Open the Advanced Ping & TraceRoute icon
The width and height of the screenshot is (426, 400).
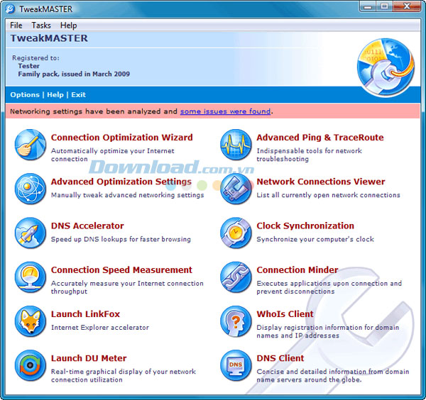pos(235,144)
